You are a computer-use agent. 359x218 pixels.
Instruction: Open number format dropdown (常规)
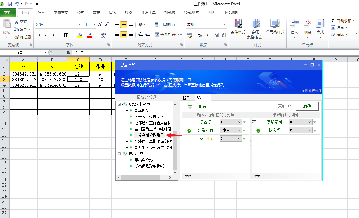(x=225, y=24)
